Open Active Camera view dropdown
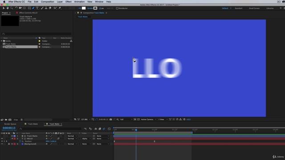 (x=148, y=120)
